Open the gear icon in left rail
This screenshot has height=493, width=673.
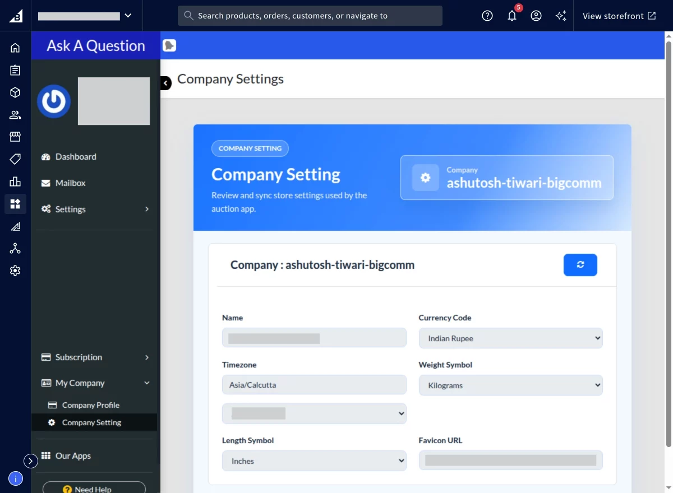[x=15, y=271]
